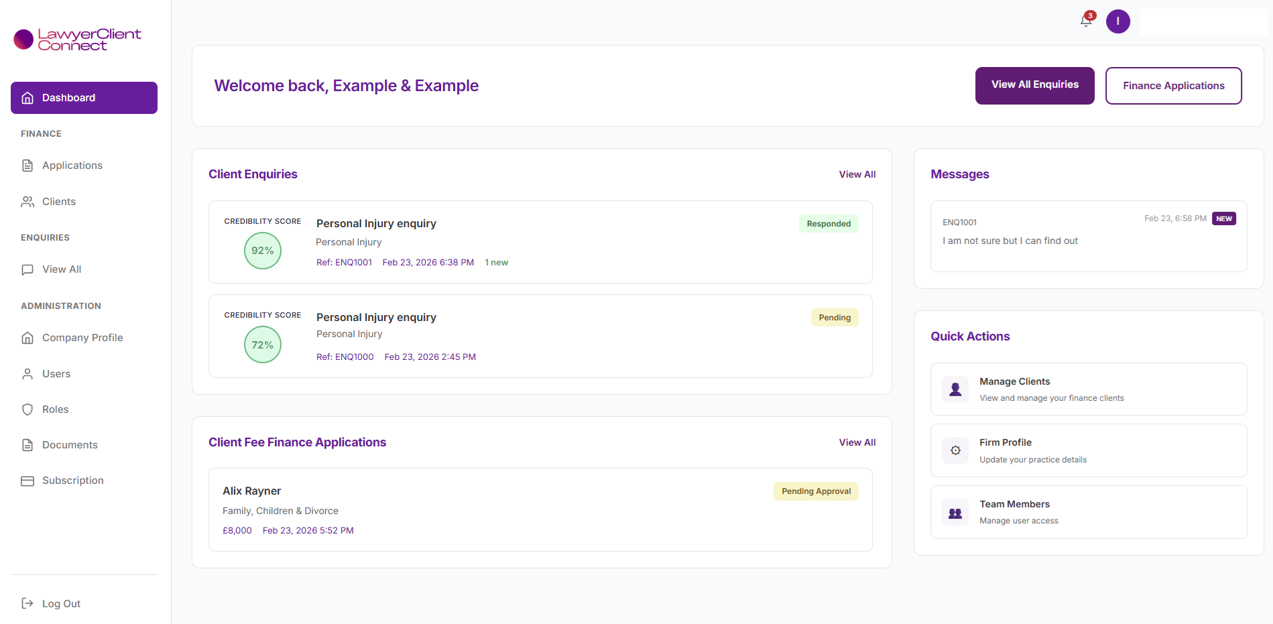Viewport: 1273px width, 624px height.
Task: Select the Firm Profile gear icon
Action: click(x=955, y=450)
